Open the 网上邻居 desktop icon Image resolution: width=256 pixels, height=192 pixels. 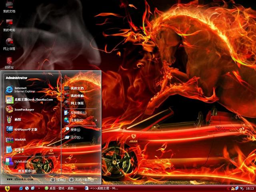click(9, 44)
